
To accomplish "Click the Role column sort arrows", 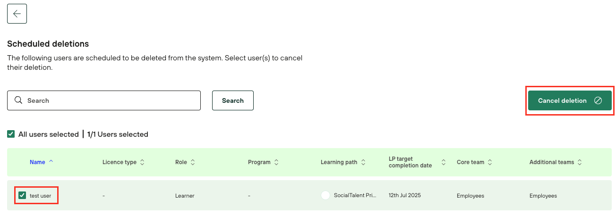I will [x=193, y=162].
